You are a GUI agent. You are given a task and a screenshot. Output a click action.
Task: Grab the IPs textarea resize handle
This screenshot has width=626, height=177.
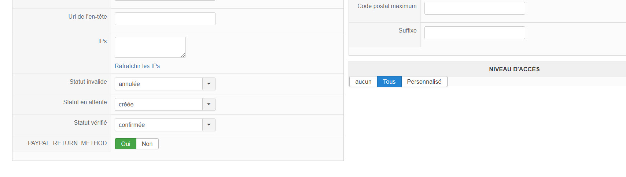tap(183, 55)
